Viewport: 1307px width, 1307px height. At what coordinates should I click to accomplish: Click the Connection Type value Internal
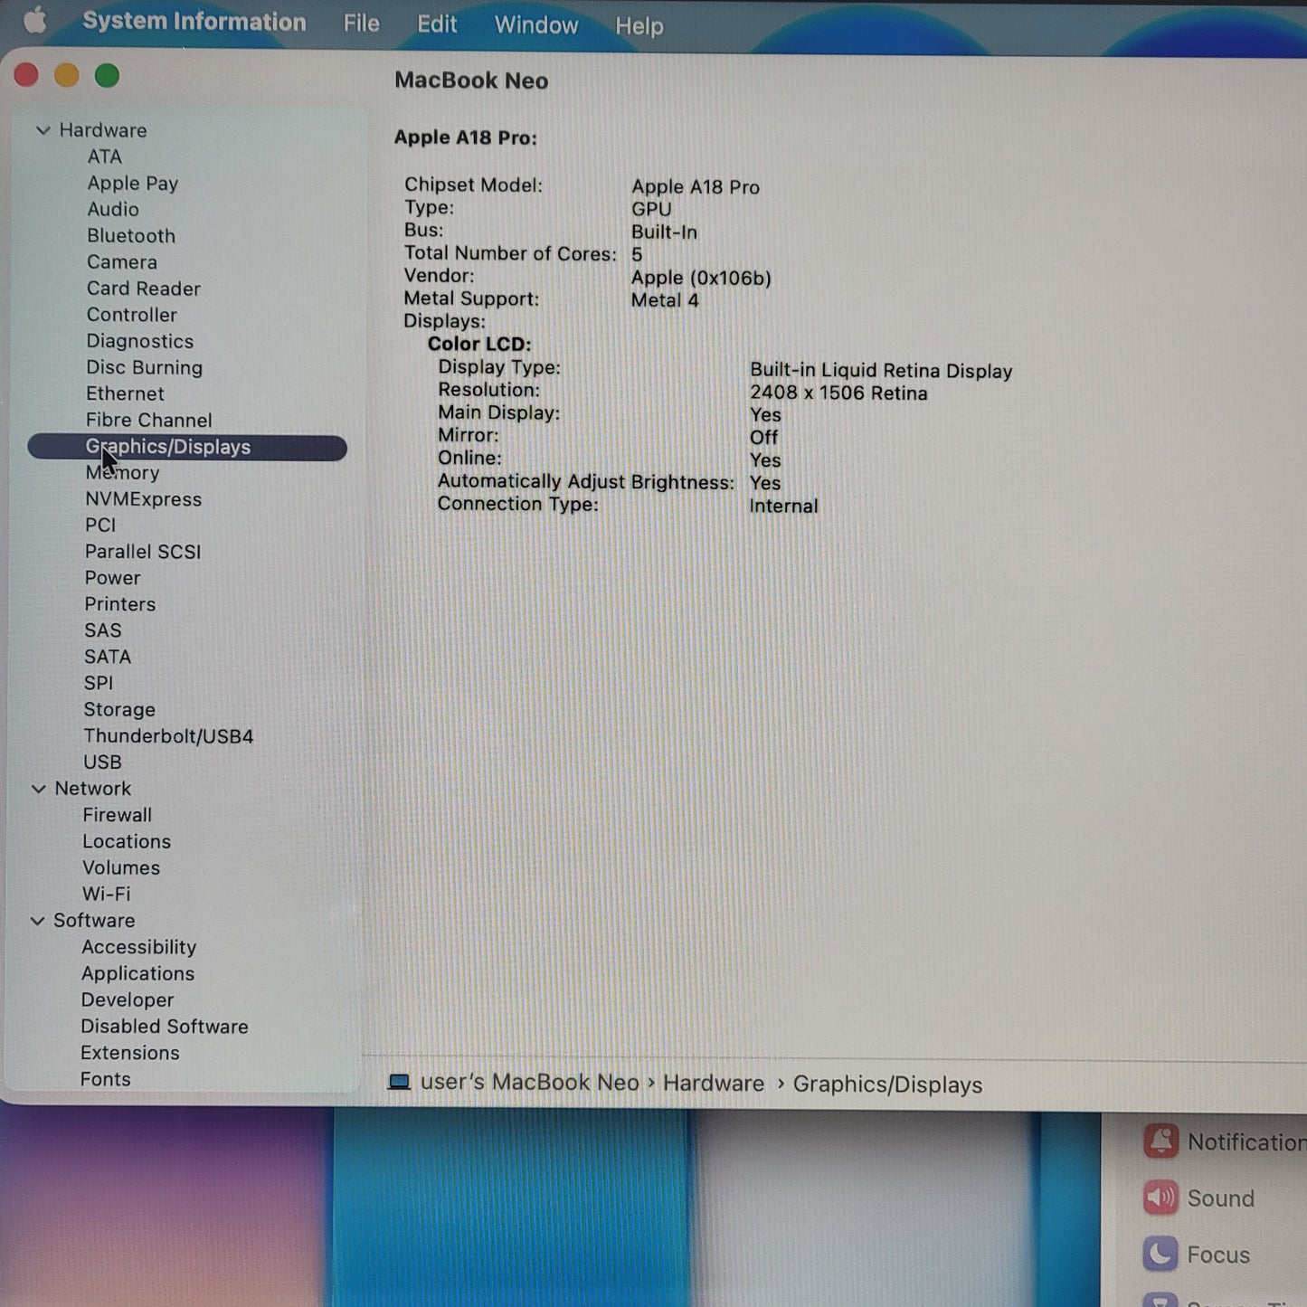(x=783, y=506)
